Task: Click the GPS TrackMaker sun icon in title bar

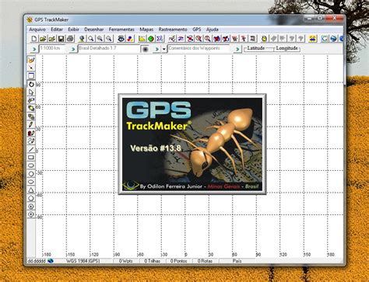Action: pos(30,19)
